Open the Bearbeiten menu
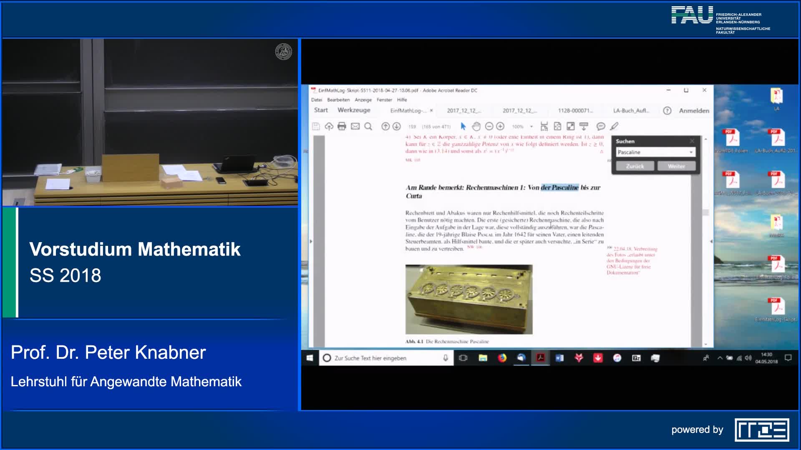Screen dimensions: 801x450 click(338, 100)
